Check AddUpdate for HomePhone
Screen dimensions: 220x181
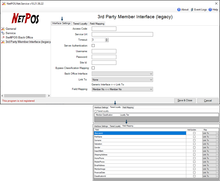coord(194,158)
